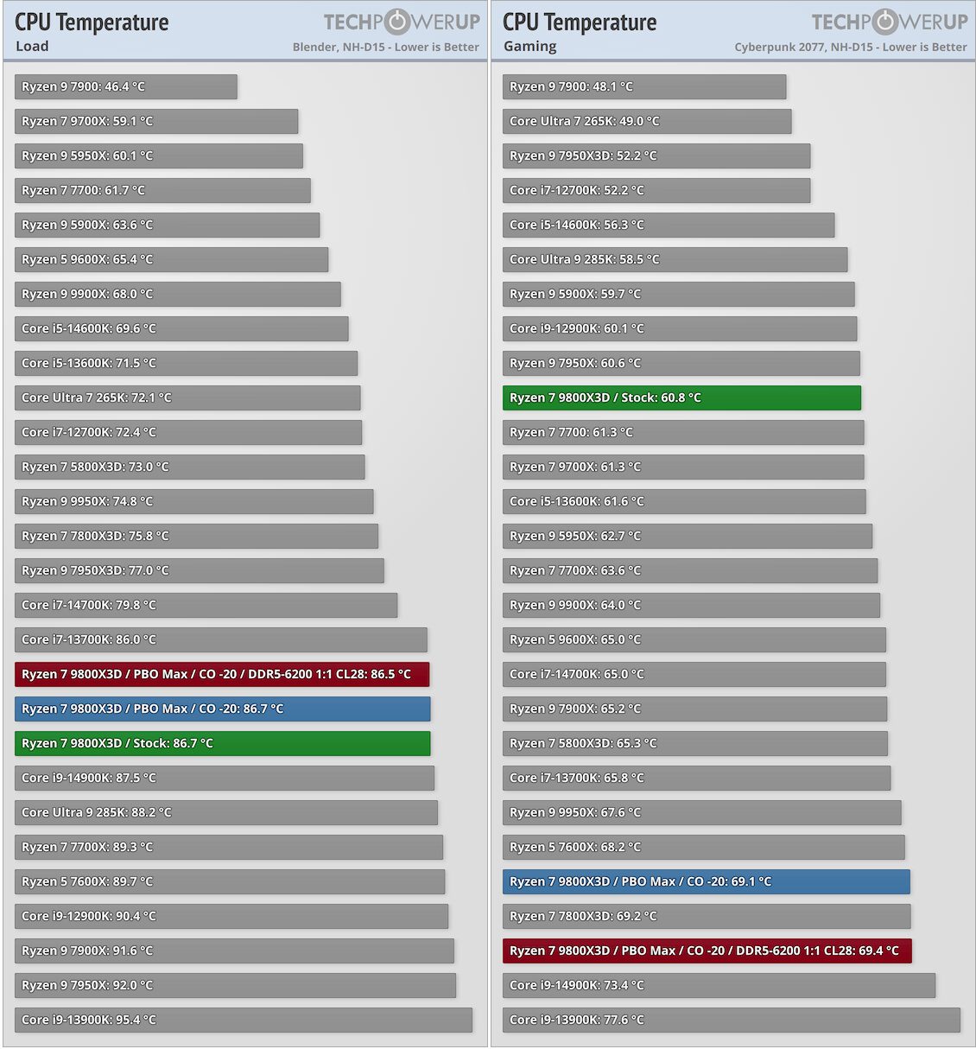Select 'Ryzen 7 7700X: 63.6 °C' bar
This screenshot has width=976, height=1049.
pos(690,570)
